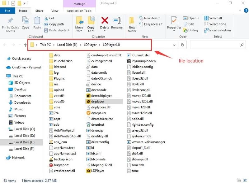Open the File menu

click(x=7, y=10)
